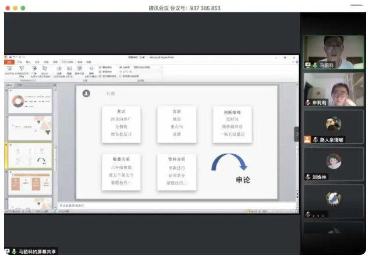Click the 申论 text on the slide
This screenshot has height=259, width=372.
tap(243, 180)
